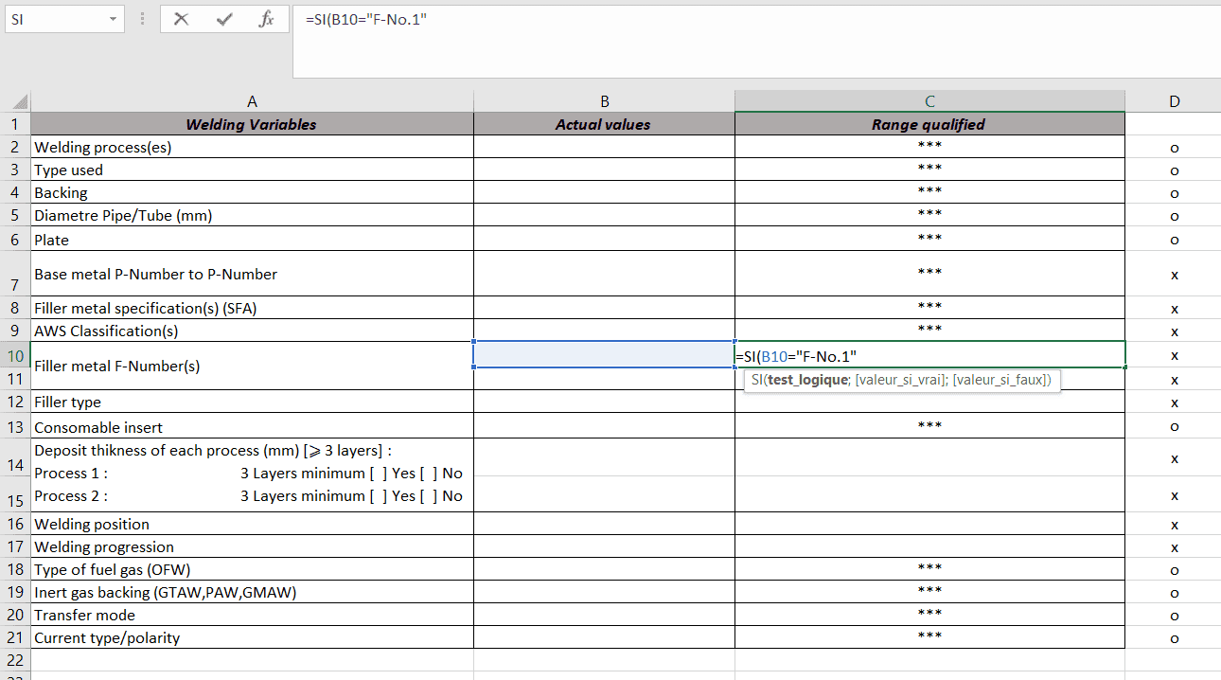Select 'Welding process(es)' cell

point(252,147)
